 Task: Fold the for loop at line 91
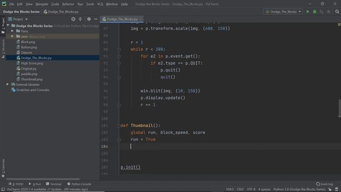(119, 57)
